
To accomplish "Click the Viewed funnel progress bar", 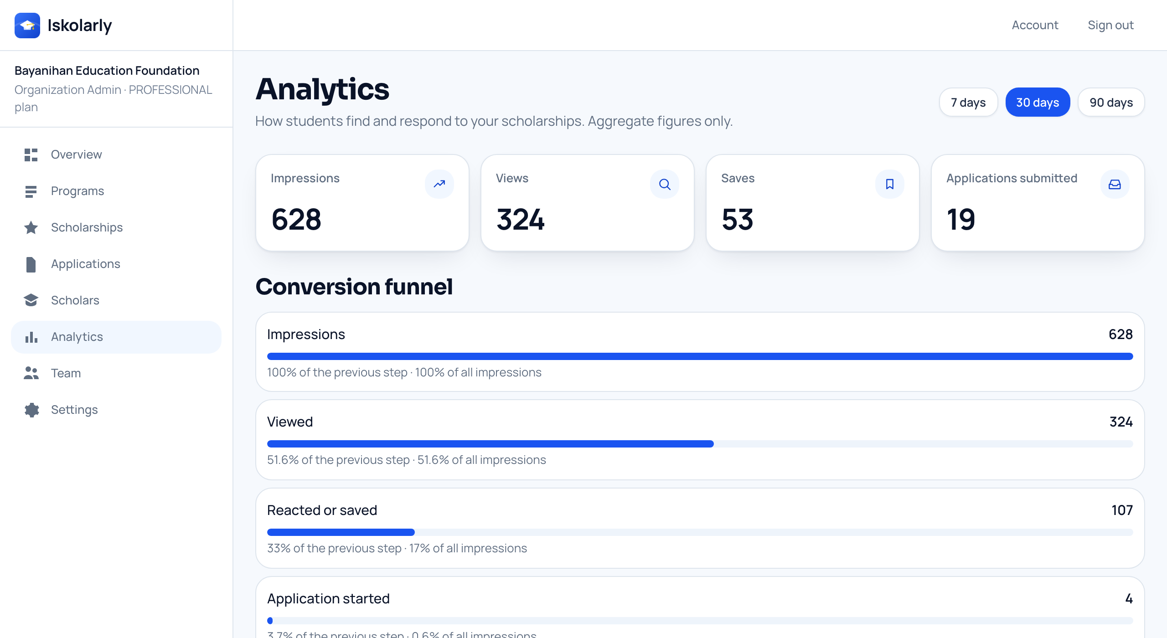I will click(x=700, y=444).
